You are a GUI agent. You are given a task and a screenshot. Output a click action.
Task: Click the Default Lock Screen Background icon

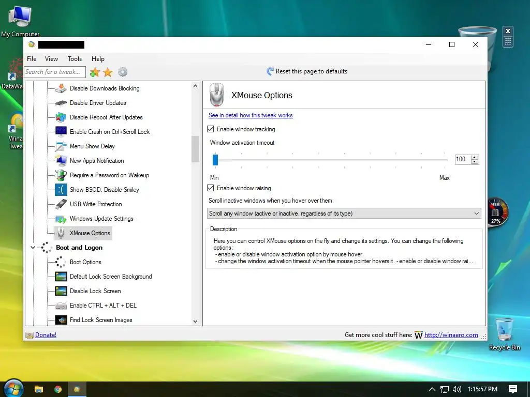coord(61,277)
